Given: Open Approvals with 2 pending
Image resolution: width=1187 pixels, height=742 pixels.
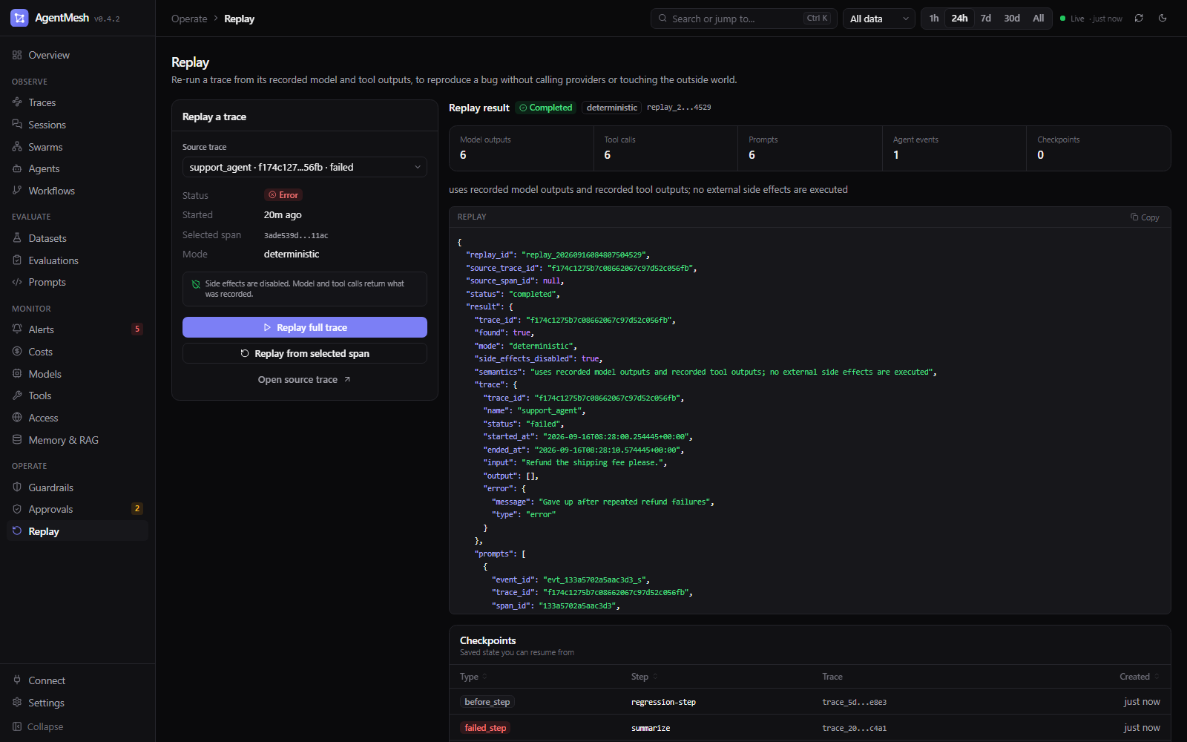Looking at the screenshot, I should click(77, 509).
